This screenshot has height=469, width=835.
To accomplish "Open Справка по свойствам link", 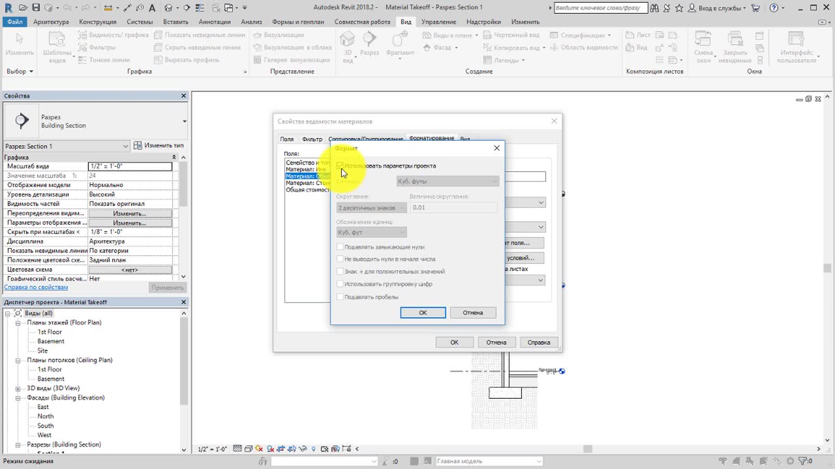I will [36, 287].
